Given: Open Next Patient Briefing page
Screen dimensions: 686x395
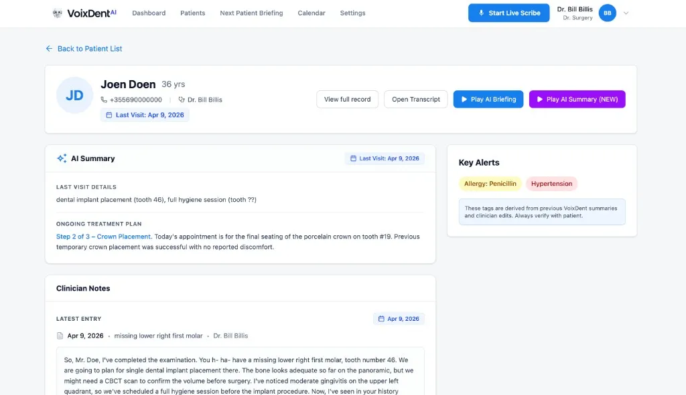Looking at the screenshot, I should (x=252, y=13).
